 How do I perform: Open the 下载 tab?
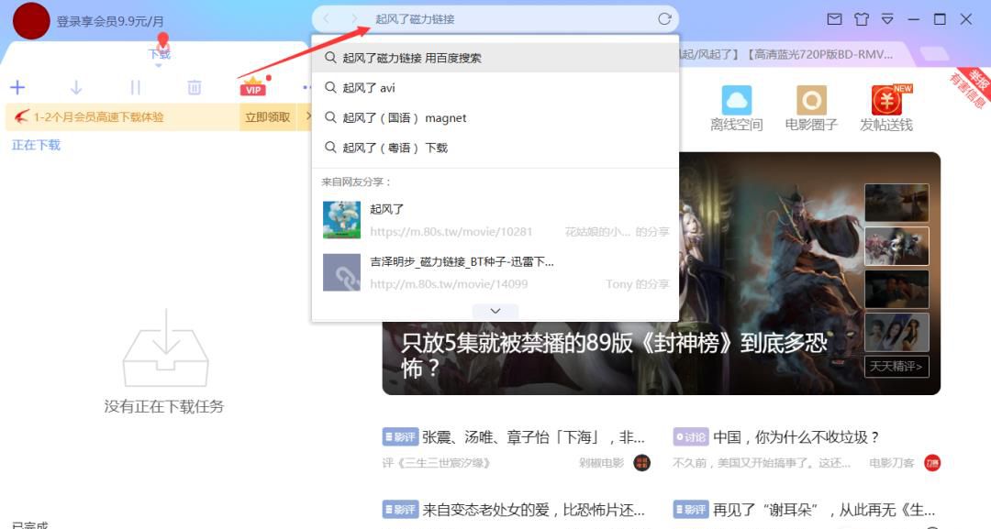point(160,54)
